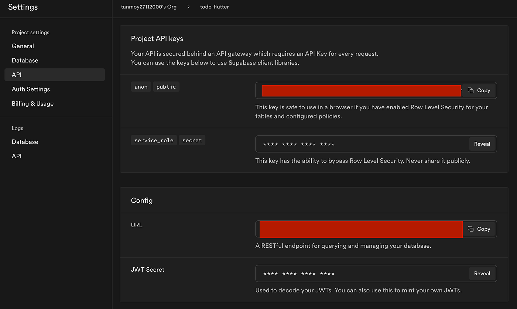Click tanmoy27112000's Org breadcrumb

coord(149,7)
